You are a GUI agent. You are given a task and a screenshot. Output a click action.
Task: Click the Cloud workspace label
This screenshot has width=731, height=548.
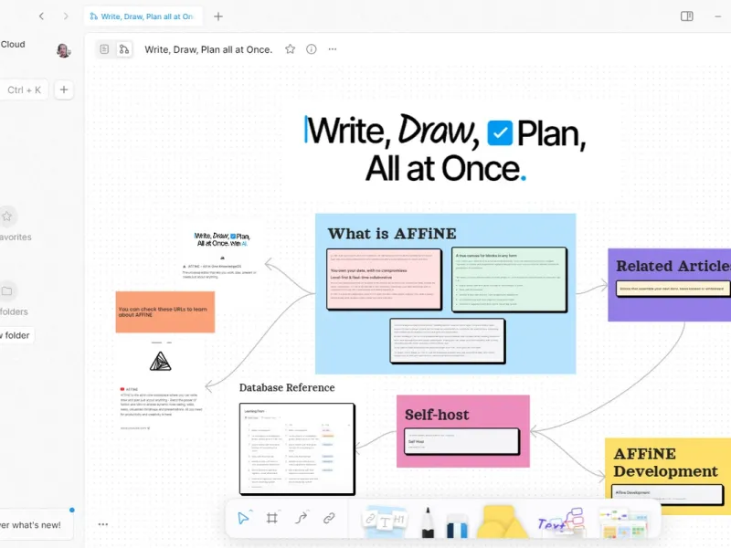point(13,44)
